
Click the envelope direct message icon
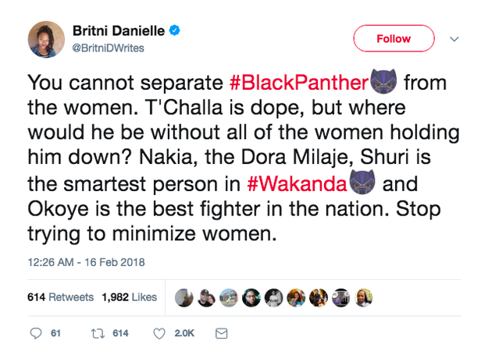[x=221, y=334]
